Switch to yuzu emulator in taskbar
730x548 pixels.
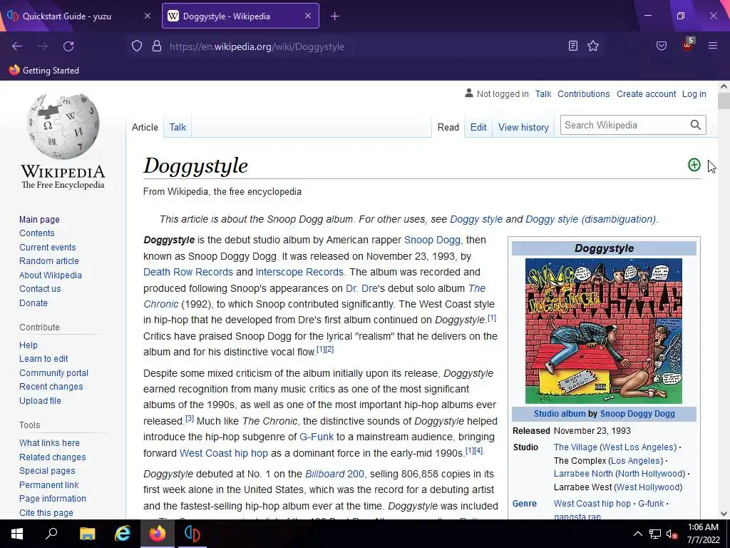(x=192, y=534)
